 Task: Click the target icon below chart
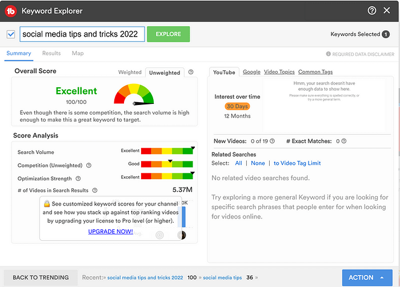(x=159, y=235)
